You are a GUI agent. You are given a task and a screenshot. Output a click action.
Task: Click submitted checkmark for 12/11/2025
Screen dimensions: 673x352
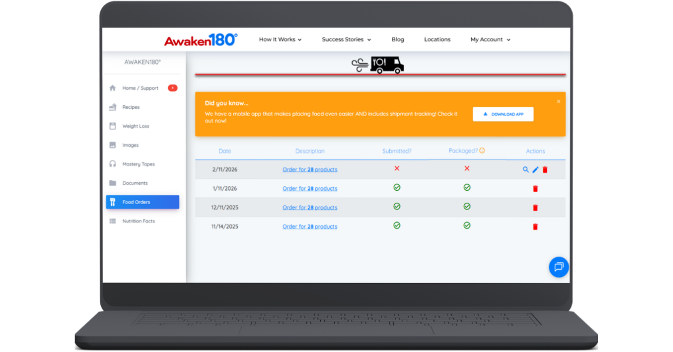397,206
